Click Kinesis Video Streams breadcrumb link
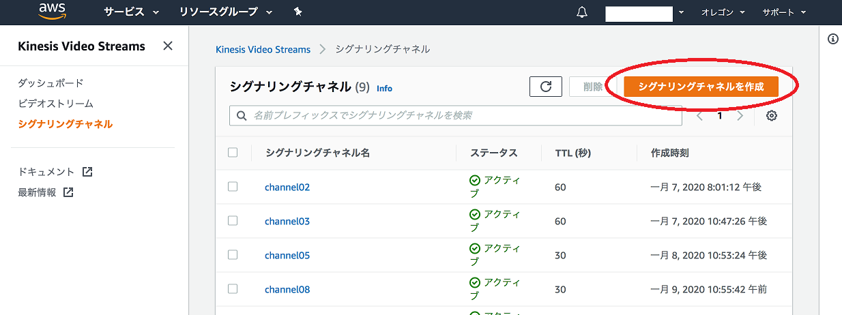This screenshot has width=842, height=315. pos(263,49)
